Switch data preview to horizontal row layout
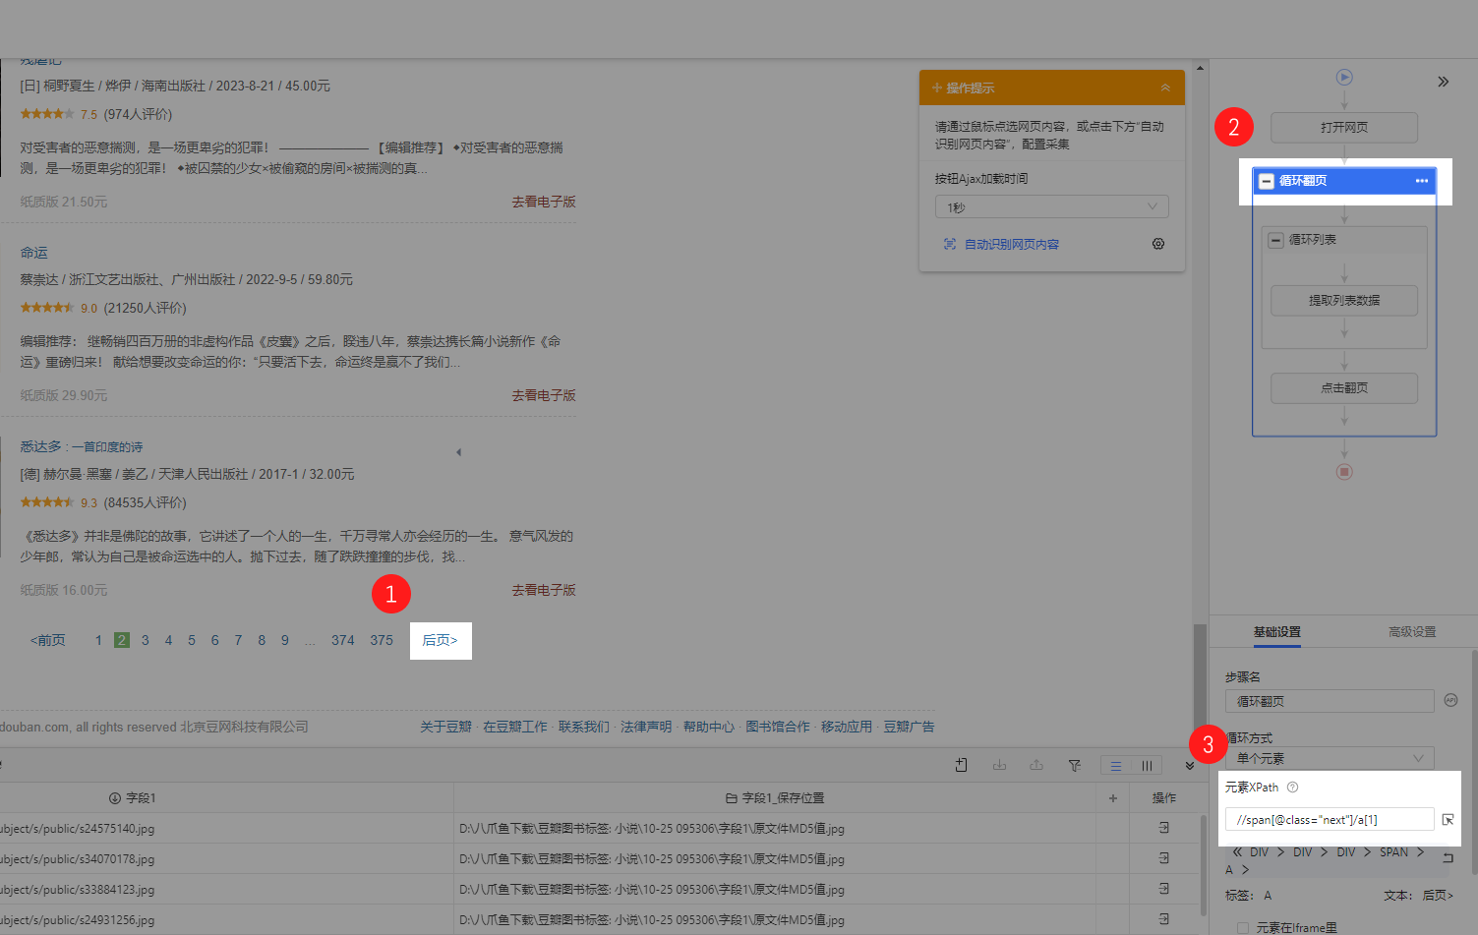Viewport: 1478px width, 935px height. pos(1116,766)
